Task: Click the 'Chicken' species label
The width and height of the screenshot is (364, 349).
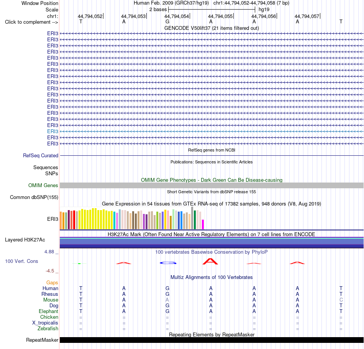Action: [x=49, y=317]
